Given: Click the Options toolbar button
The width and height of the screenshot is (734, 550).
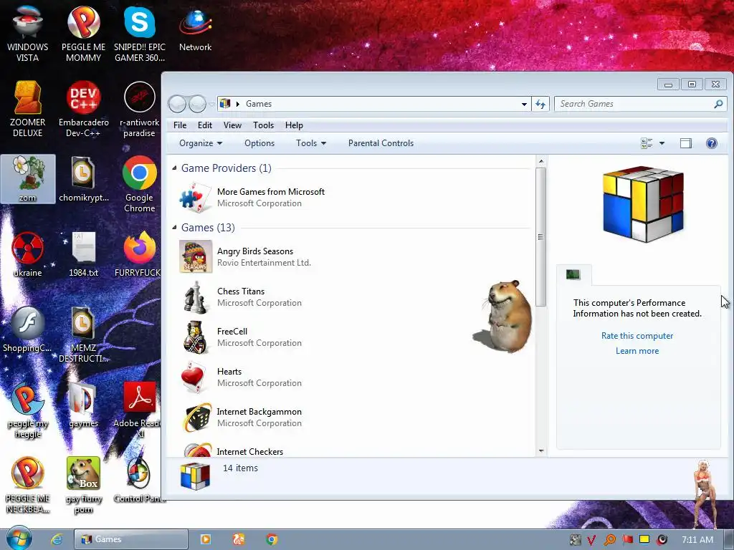Looking at the screenshot, I should coord(259,143).
